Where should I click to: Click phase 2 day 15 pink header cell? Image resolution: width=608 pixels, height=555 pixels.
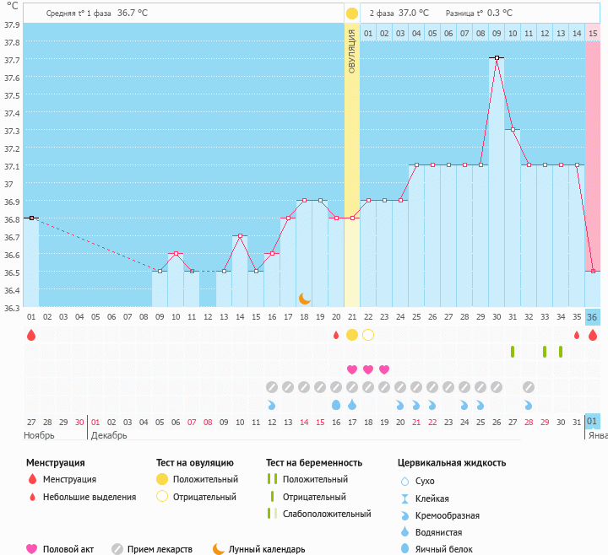593,33
